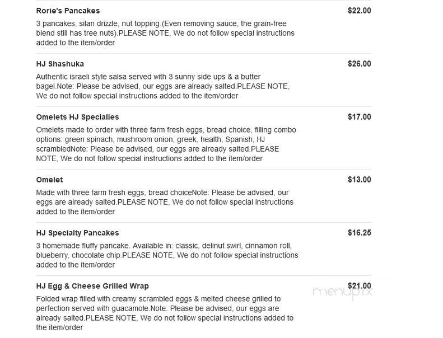The height and width of the screenshot is (338, 443).
Task: Click the Omelet three farm fresh eggs description
Action: click(x=165, y=202)
